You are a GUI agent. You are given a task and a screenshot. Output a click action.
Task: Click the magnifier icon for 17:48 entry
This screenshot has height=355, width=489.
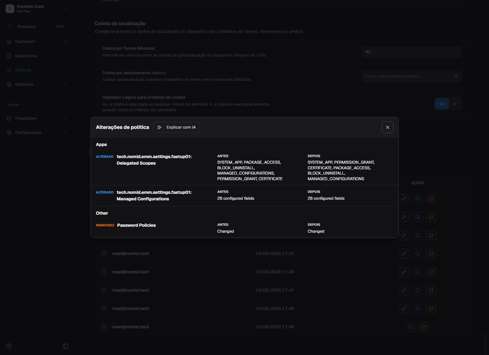pos(417,272)
